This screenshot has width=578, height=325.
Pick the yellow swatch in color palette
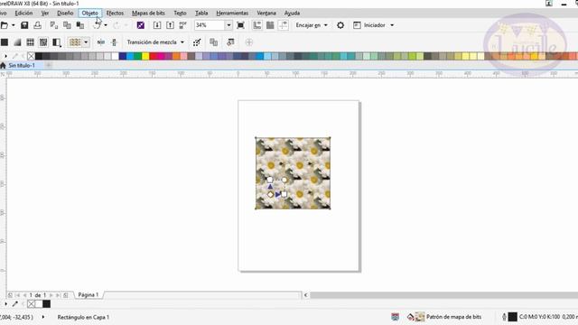[145, 56]
